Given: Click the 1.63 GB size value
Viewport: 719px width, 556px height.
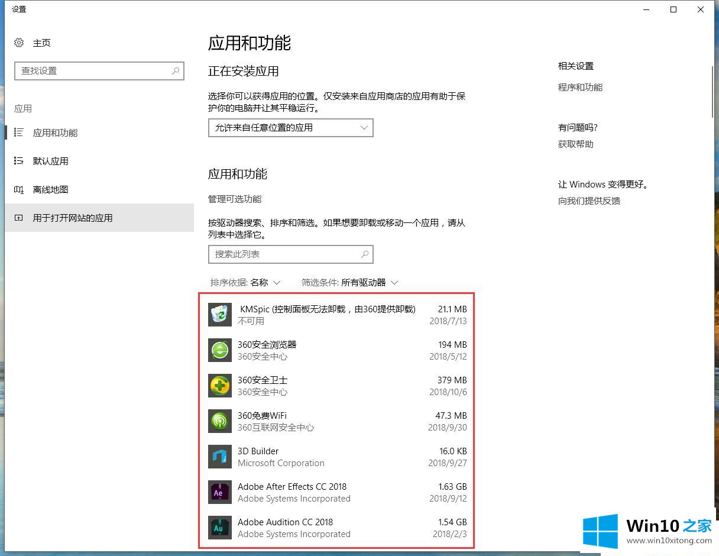Looking at the screenshot, I should pos(452,486).
